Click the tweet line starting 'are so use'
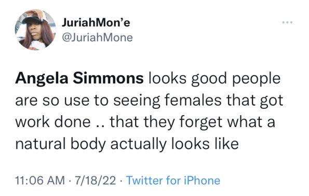Image resolution: width=309 pixels, height=196 pixels. [149, 101]
